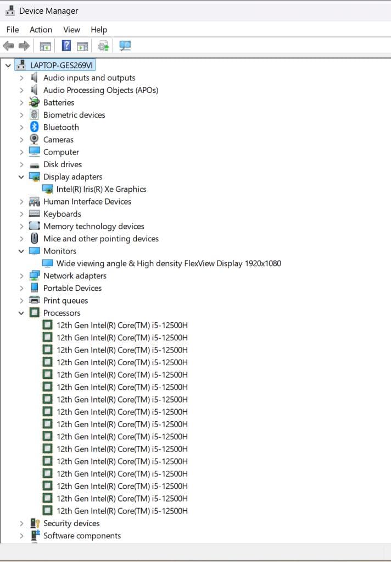391x562 pixels.
Task: Click the Biometric devices fingerprint icon
Action: tap(34, 115)
